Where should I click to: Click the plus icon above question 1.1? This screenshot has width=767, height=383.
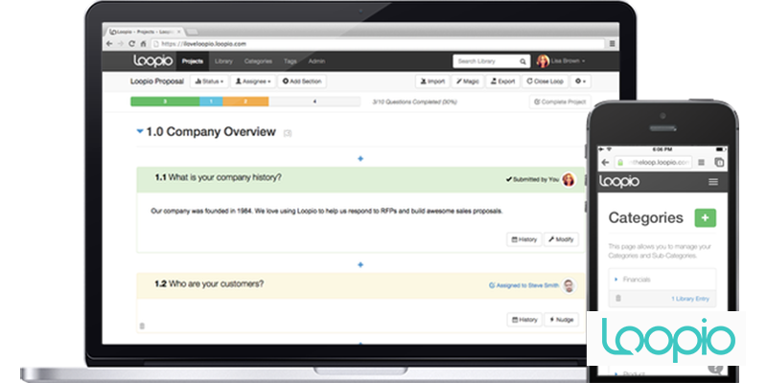tap(360, 158)
